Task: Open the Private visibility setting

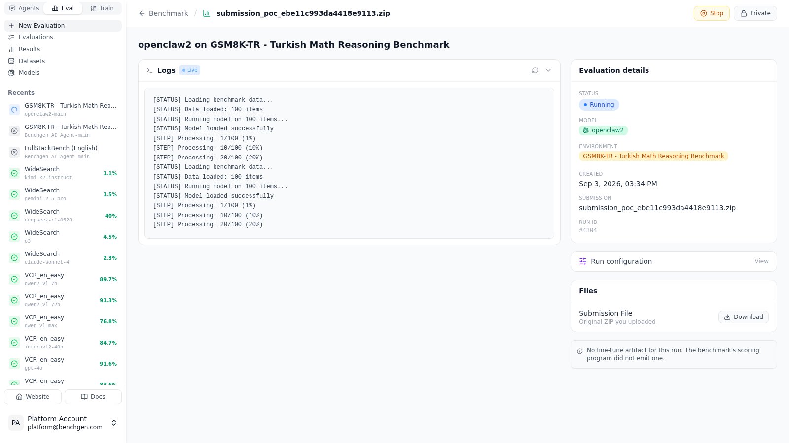Action: [755, 13]
